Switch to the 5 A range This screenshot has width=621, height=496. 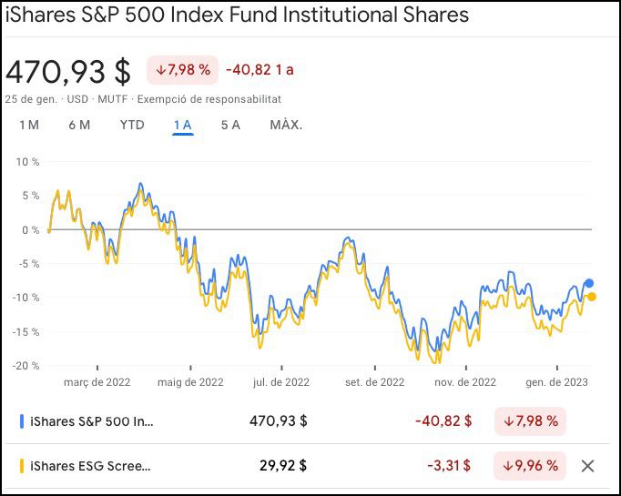(230, 125)
